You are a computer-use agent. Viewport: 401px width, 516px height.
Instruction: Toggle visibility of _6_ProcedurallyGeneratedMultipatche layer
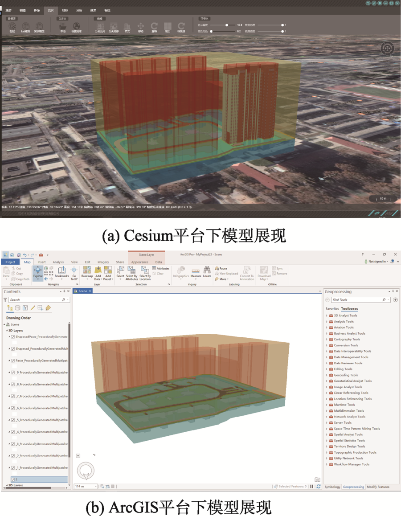click(x=13, y=408)
